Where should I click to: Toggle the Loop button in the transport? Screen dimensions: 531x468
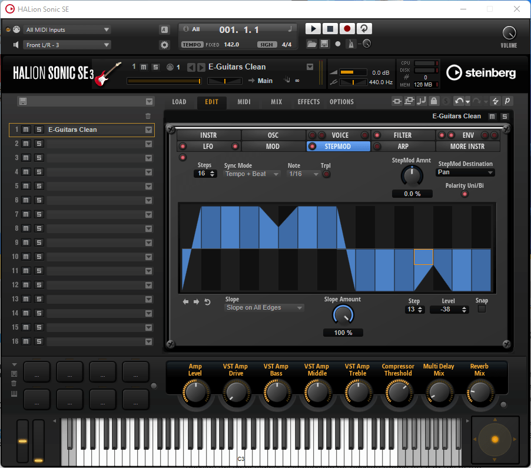pos(364,29)
